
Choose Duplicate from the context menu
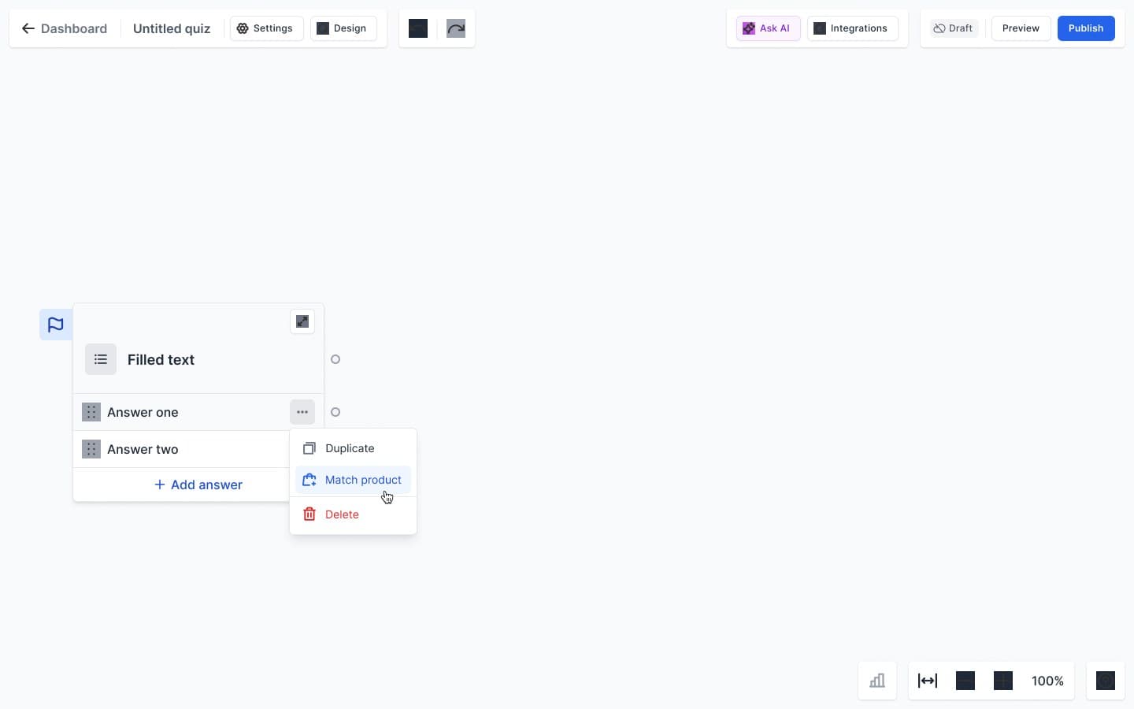coord(353,448)
